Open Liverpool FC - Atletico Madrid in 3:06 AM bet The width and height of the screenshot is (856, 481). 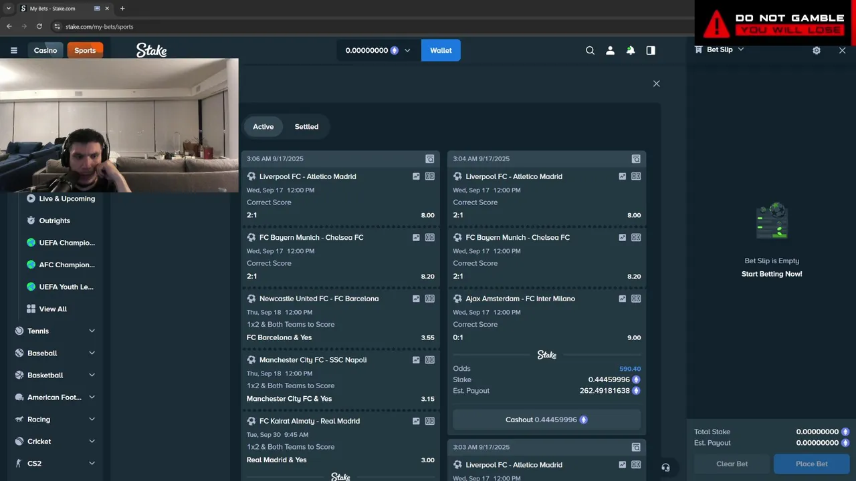(308, 176)
